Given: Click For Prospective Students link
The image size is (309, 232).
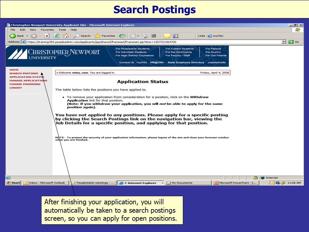Looking at the screenshot, I should pyautogui.click(x=133, y=49).
